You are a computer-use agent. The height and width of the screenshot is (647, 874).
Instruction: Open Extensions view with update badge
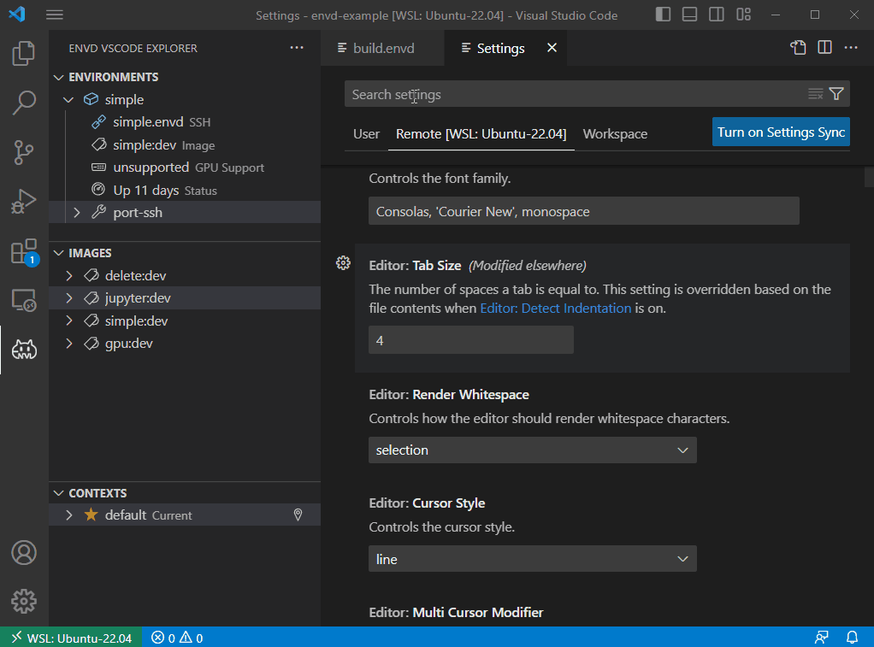pyautogui.click(x=24, y=251)
